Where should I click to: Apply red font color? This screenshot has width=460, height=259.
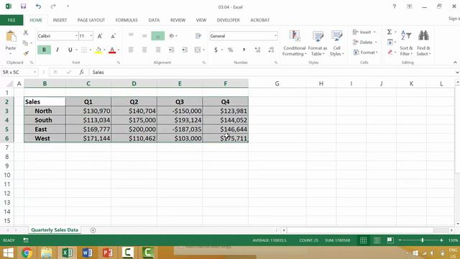tap(112, 50)
